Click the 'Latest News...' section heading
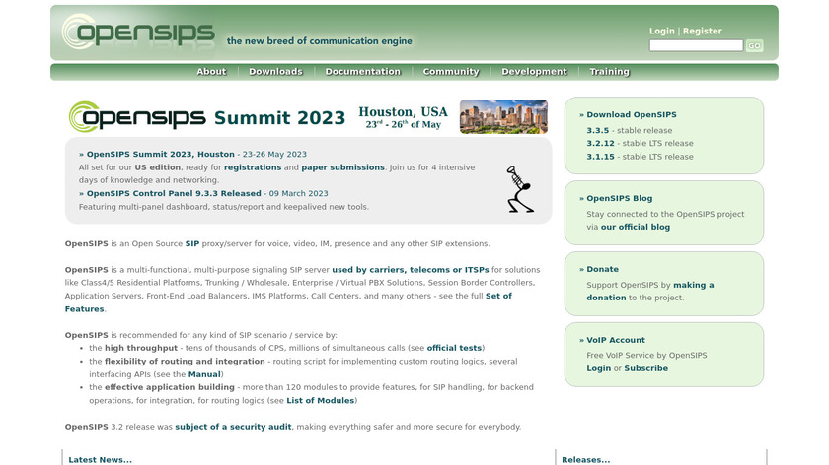The width and height of the screenshot is (829, 465). 100,460
